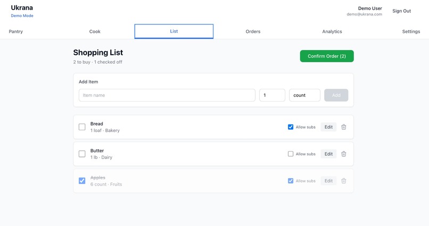
Task: Check off Butter on the shopping list
Action: [82, 154]
